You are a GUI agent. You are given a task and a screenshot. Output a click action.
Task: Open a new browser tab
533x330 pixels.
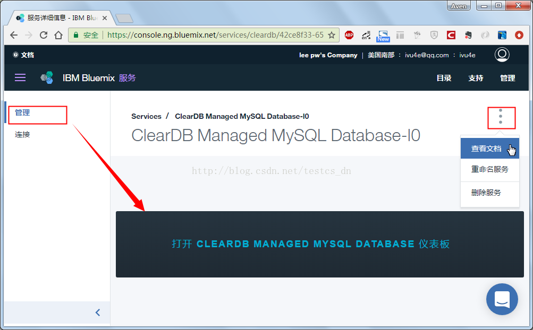[x=124, y=19]
